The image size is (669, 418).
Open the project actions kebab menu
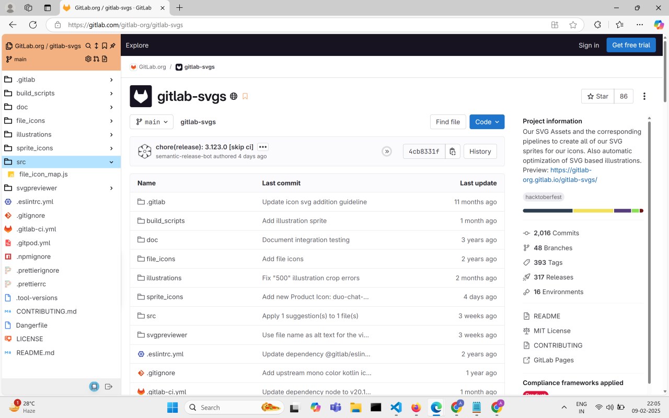pos(644,96)
